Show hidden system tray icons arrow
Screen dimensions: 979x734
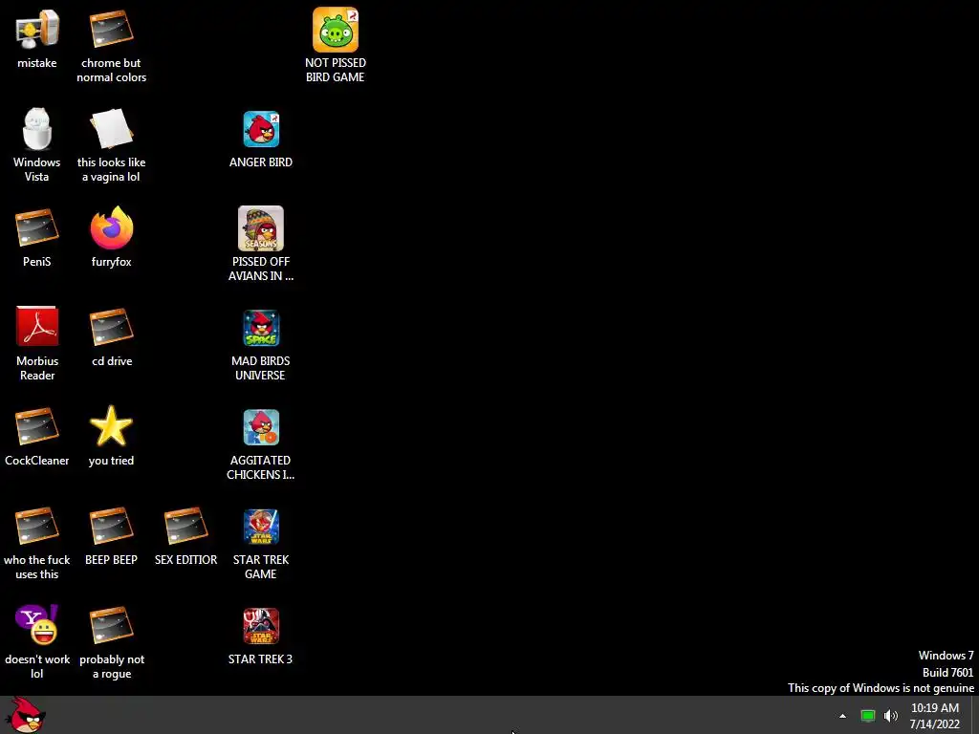[x=843, y=716]
